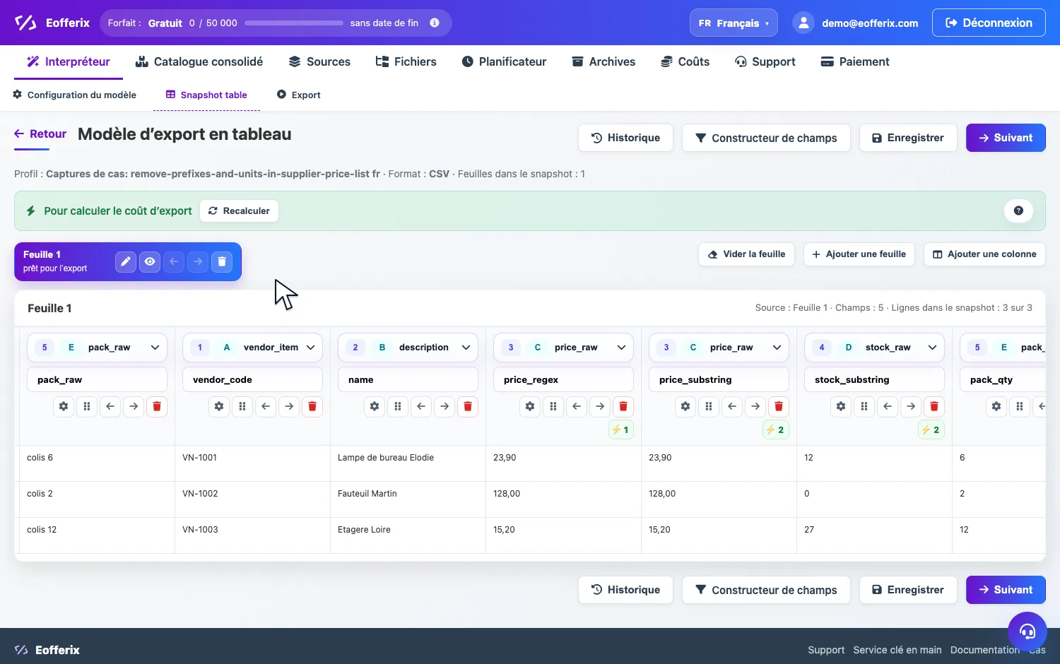Click the bottom Suivant button
This screenshot has width=1060, height=664.
[x=1006, y=590]
